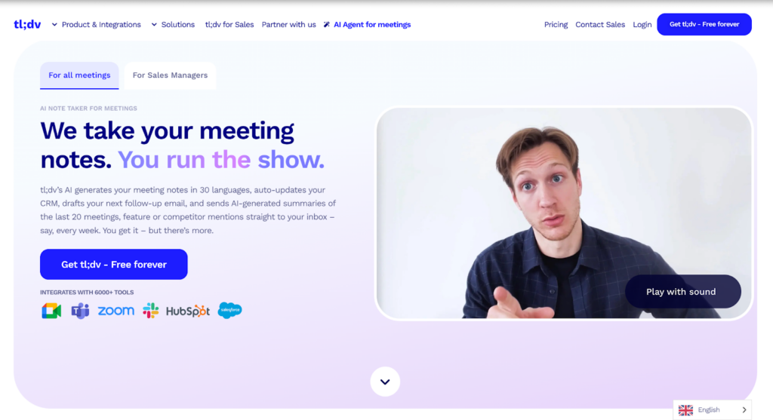Viewport: 773px width, 420px height.
Task: Click the Microsoft Teams integration icon
Action: click(80, 311)
